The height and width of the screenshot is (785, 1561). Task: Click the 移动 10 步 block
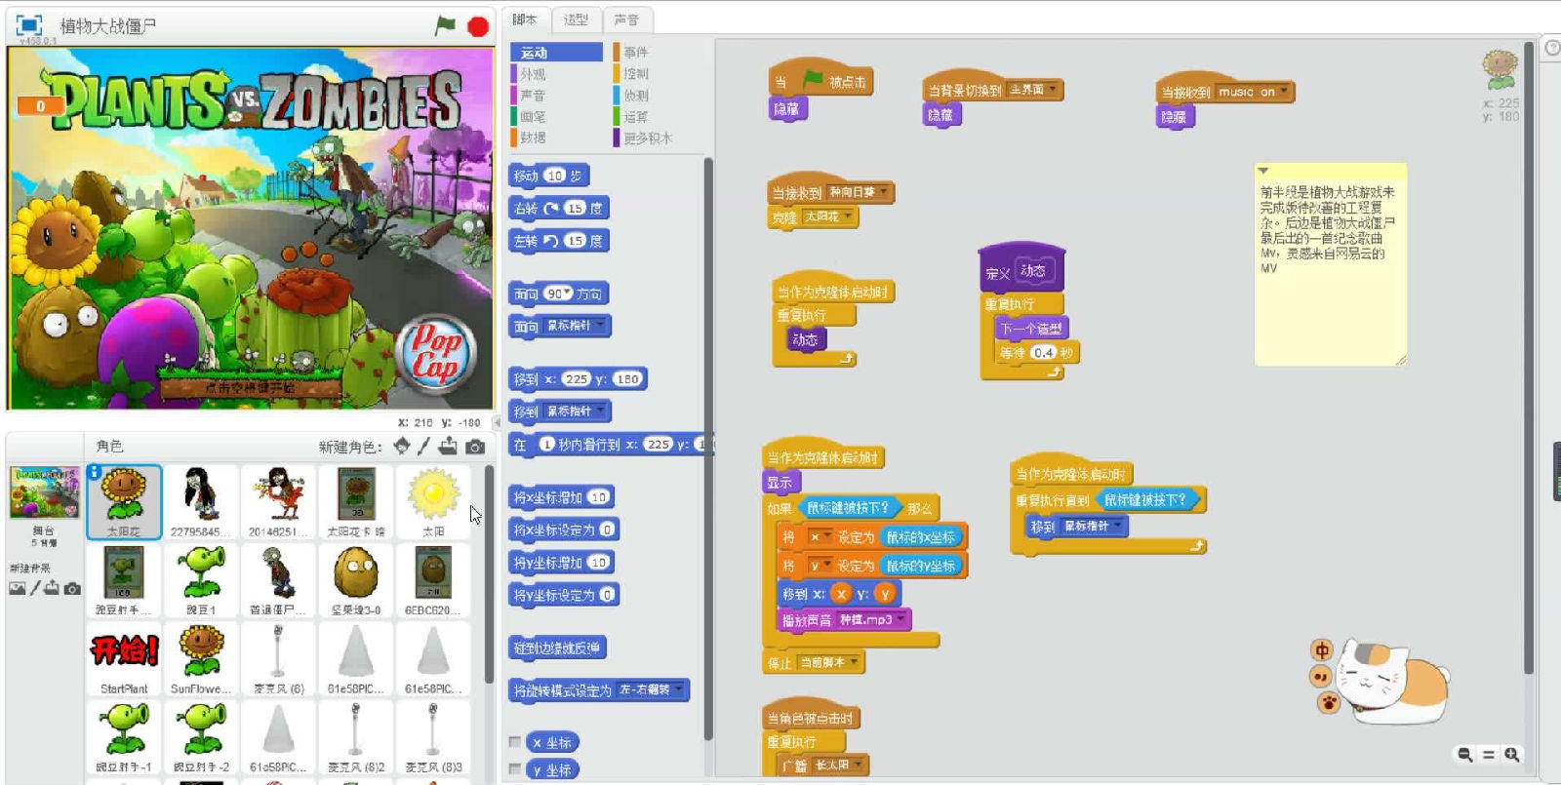pos(549,176)
